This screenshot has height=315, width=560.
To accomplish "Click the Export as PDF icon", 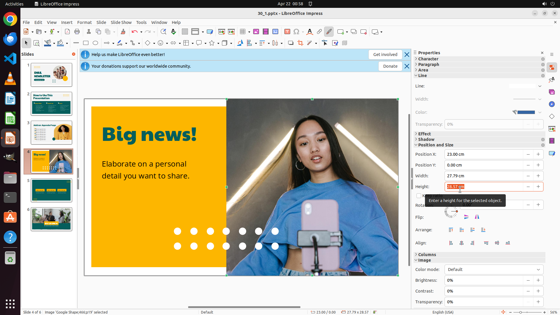I will [67, 32].
